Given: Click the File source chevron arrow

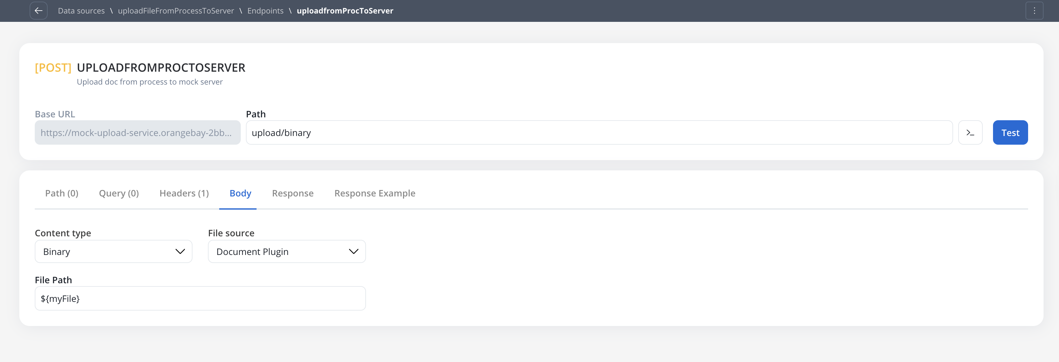Looking at the screenshot, I should click(x=353, y=252).
